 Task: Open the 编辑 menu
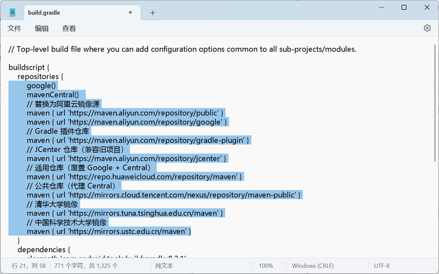[x=42, y=28]
